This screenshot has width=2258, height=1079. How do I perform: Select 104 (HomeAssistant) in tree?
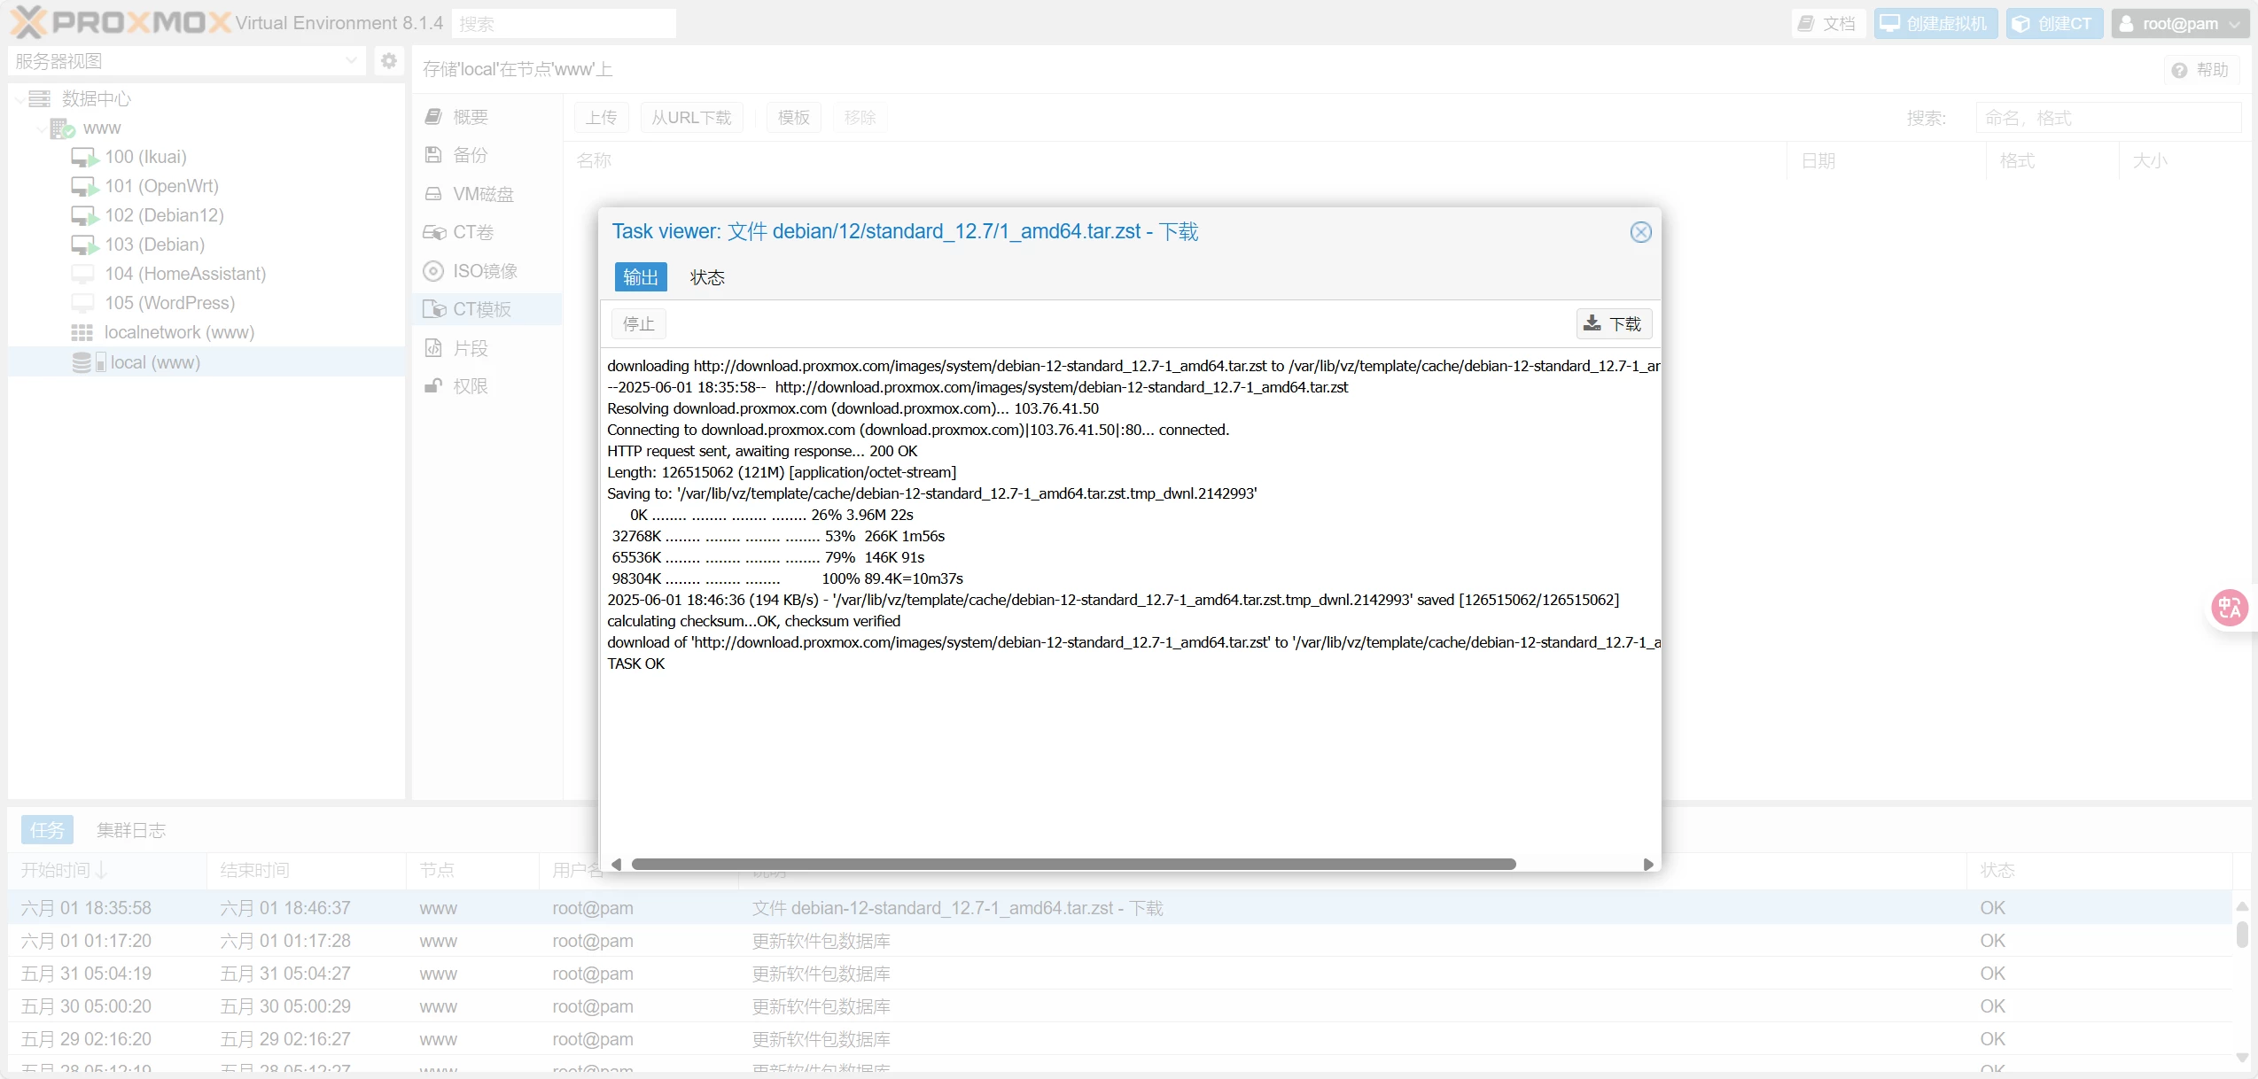pos(184,274)
